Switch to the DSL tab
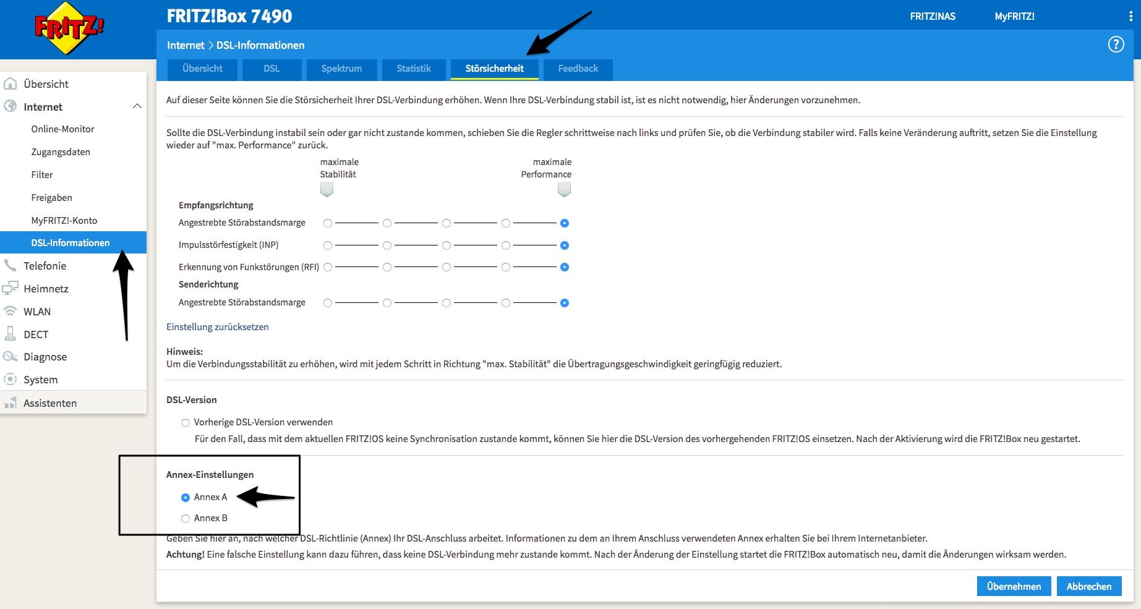 coord(271,69)
